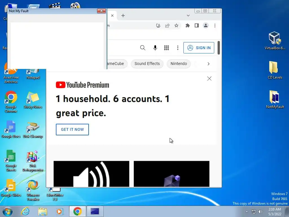Open the Chrome extensions puzzle icon

click(187, 25)
